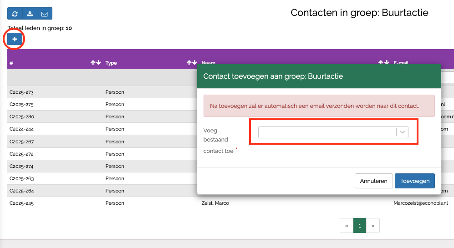The height and width of the screenshot is (248, 454).
Task: Click the Toevoegen button
Action: point(414,181)
